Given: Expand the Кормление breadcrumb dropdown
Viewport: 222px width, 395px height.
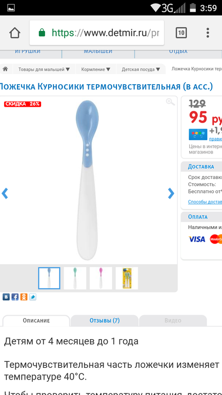Looking at the screenshot, I should point(96,69).
